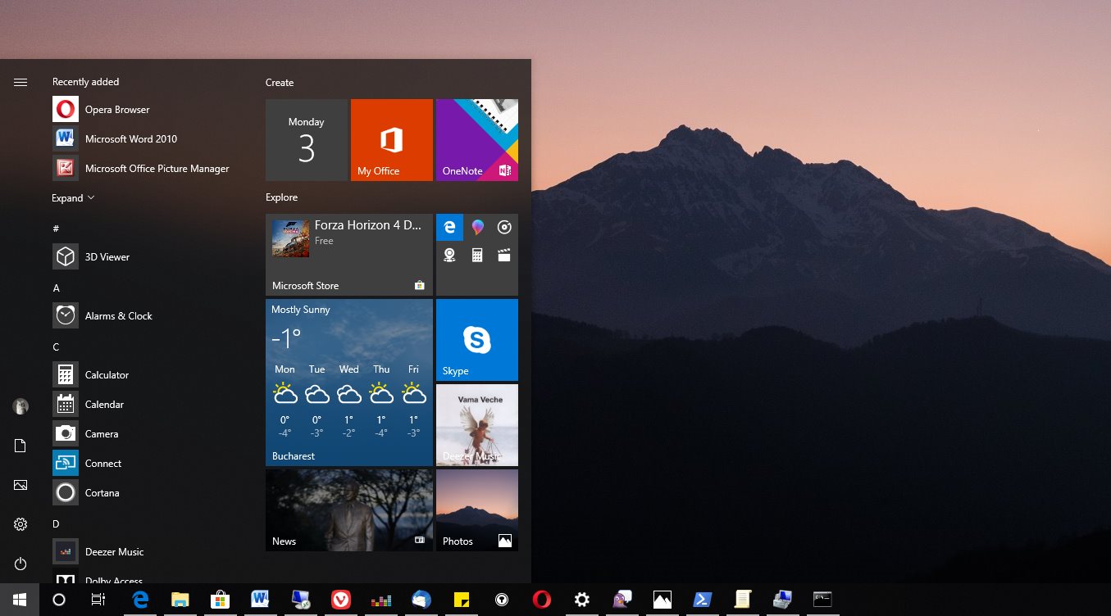Open Pictures from Start sidebar
Image resolution: width=1111 pixels, height=616 pixels.
pos(20,485)
